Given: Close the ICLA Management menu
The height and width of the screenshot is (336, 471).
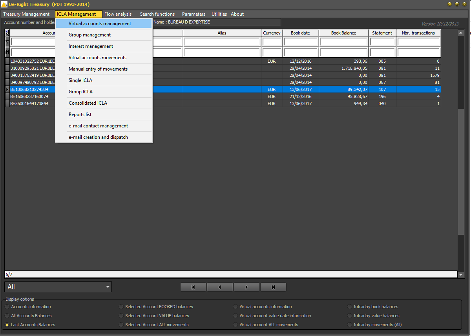Looking at the screenshot, I should tap(78, 14).
